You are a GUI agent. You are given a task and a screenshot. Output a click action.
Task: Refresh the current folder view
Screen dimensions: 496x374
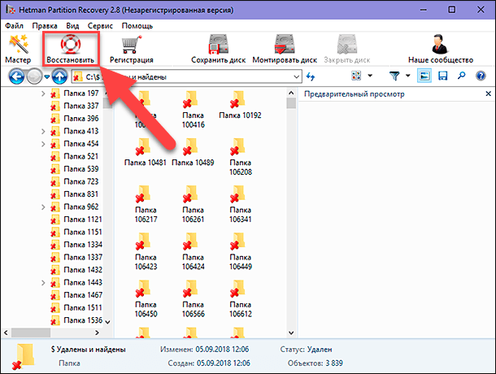pyautogui.click(x=311, y=76)
